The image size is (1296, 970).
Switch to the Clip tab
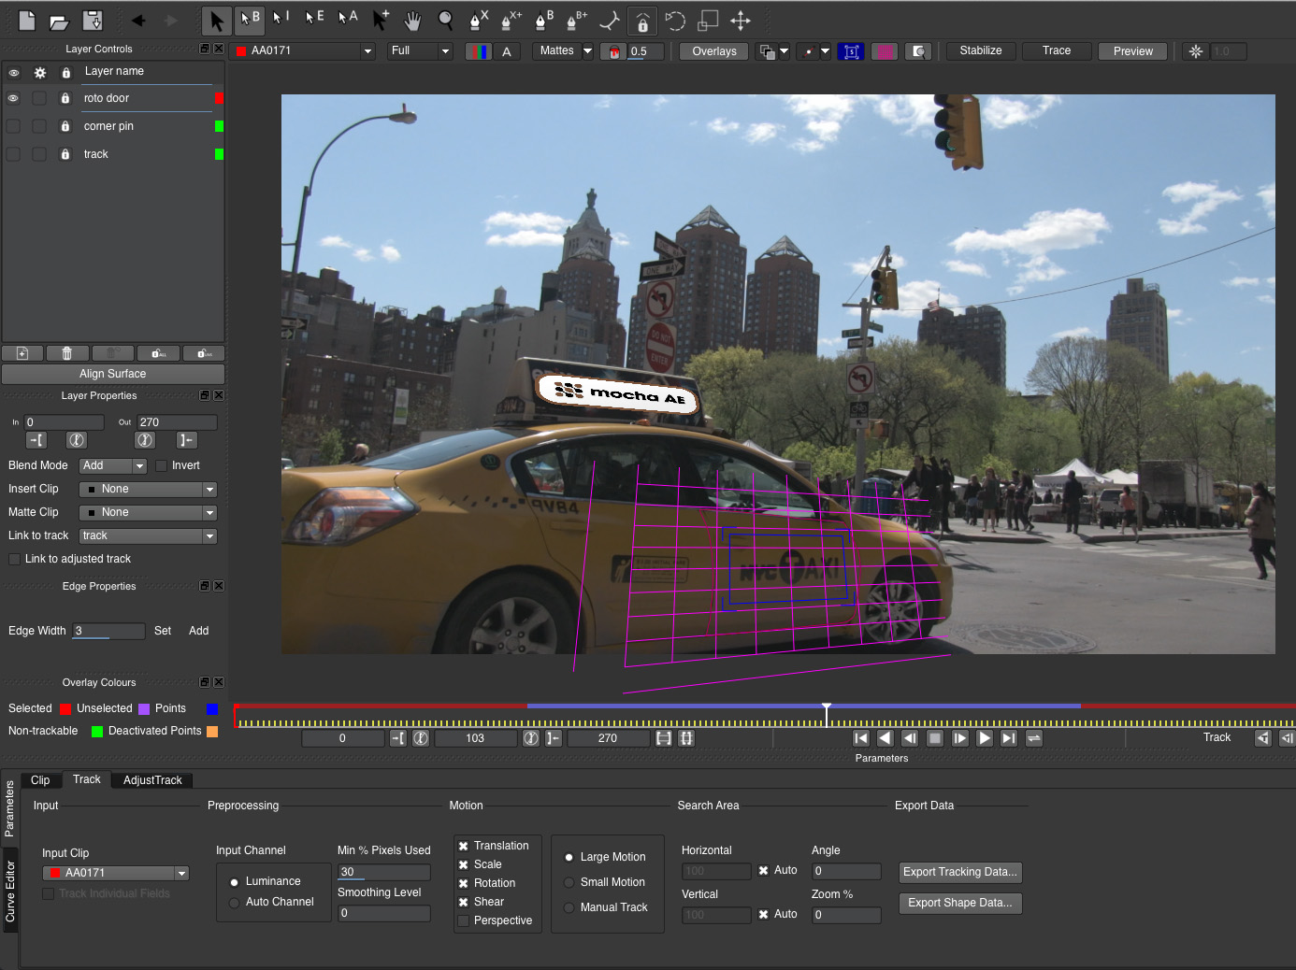coord(40,780)
